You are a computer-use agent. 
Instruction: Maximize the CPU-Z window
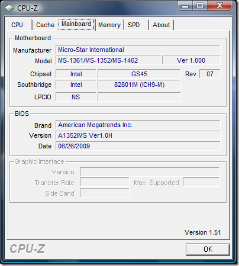pyautogui.click(x=200, y=5)
